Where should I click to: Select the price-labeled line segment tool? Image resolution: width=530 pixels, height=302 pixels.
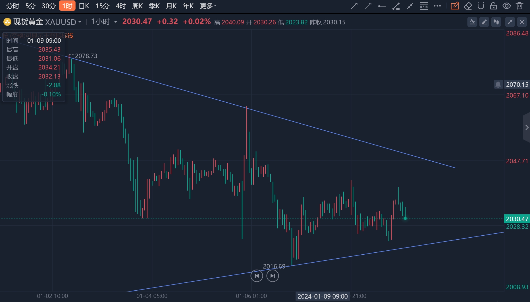click(396, 6)
